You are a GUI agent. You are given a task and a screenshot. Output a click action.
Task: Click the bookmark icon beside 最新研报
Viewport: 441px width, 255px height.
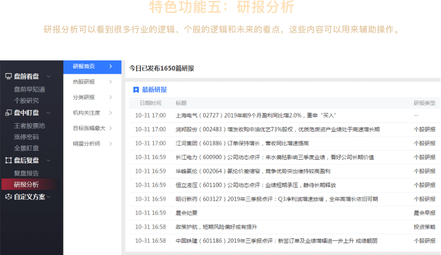pos(136,90)
